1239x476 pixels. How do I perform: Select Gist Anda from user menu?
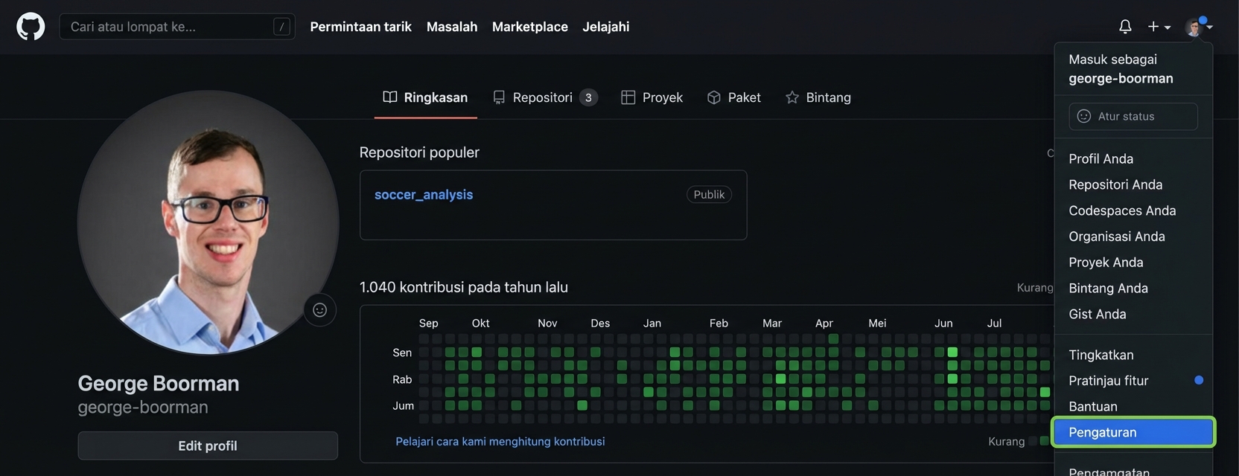point(1133,315)
